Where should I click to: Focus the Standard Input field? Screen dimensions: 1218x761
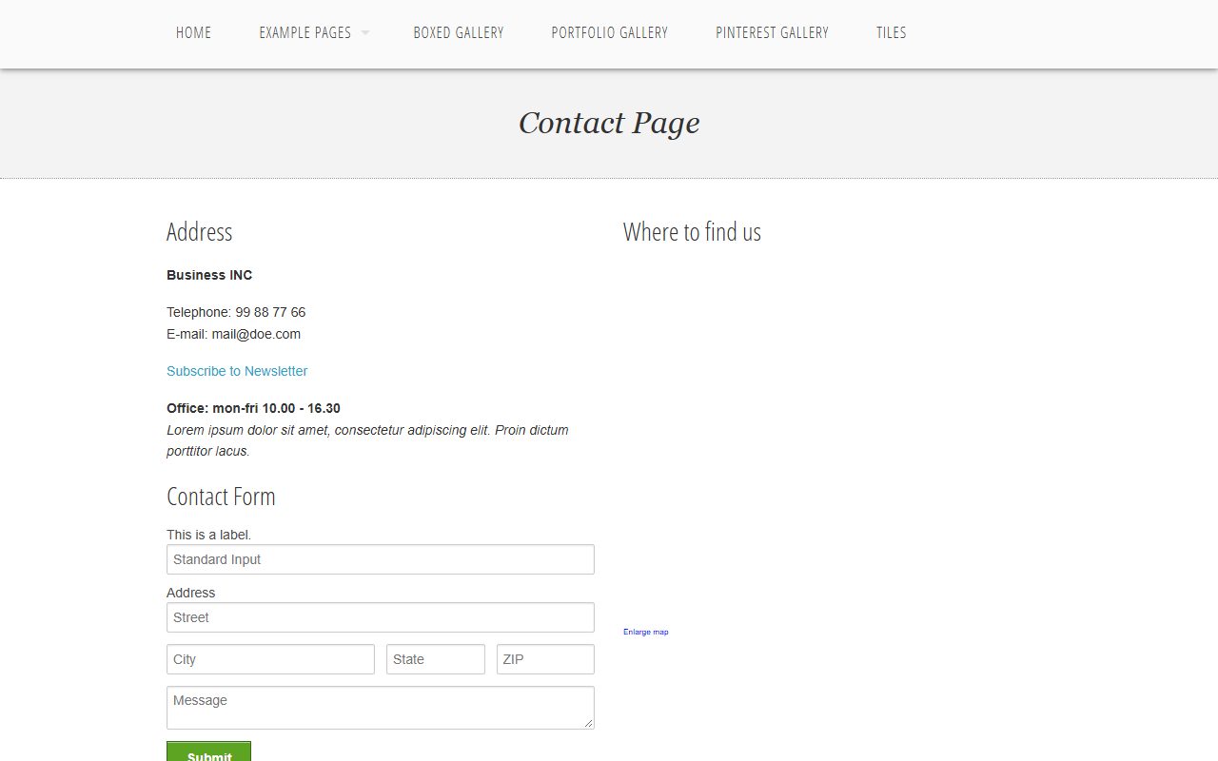coord(381,559)
